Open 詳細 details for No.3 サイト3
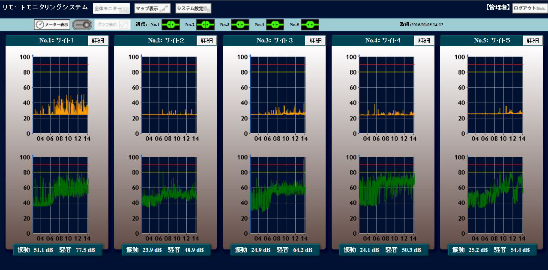The width and height of the screenshot is (548, 270). pos(316,40)
